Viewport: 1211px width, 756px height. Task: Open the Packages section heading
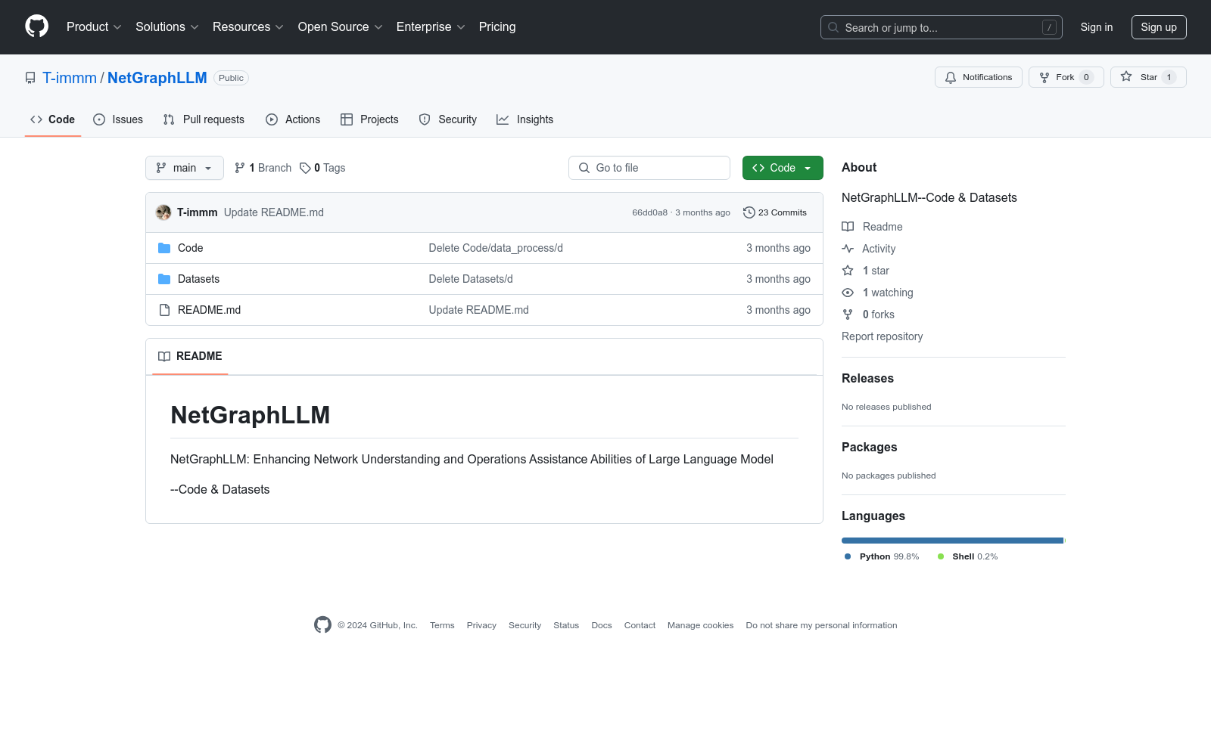[869, 447]
